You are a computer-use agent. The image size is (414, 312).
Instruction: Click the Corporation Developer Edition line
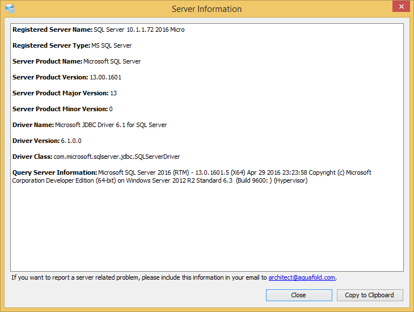pyautogui.click(x=160, y=180)
